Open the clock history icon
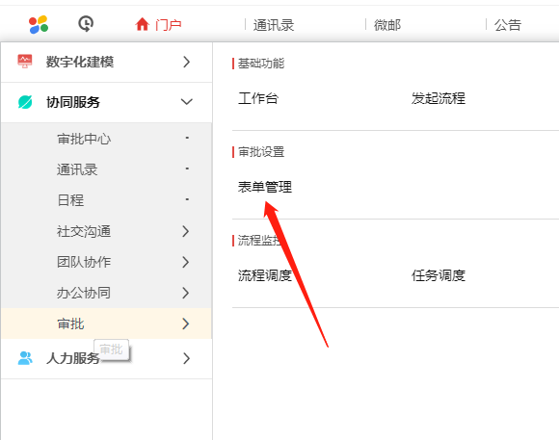The width and height of the screenshot is (559, 440). 86,24
